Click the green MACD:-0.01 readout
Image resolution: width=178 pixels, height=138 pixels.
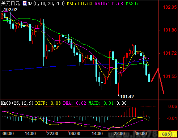coord(101,103)
